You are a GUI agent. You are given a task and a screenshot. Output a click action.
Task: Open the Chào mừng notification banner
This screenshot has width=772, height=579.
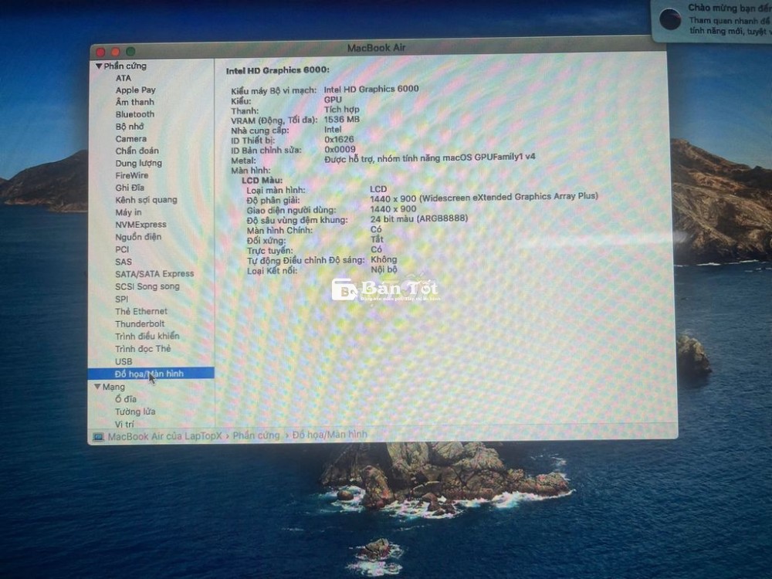(712, 21)
